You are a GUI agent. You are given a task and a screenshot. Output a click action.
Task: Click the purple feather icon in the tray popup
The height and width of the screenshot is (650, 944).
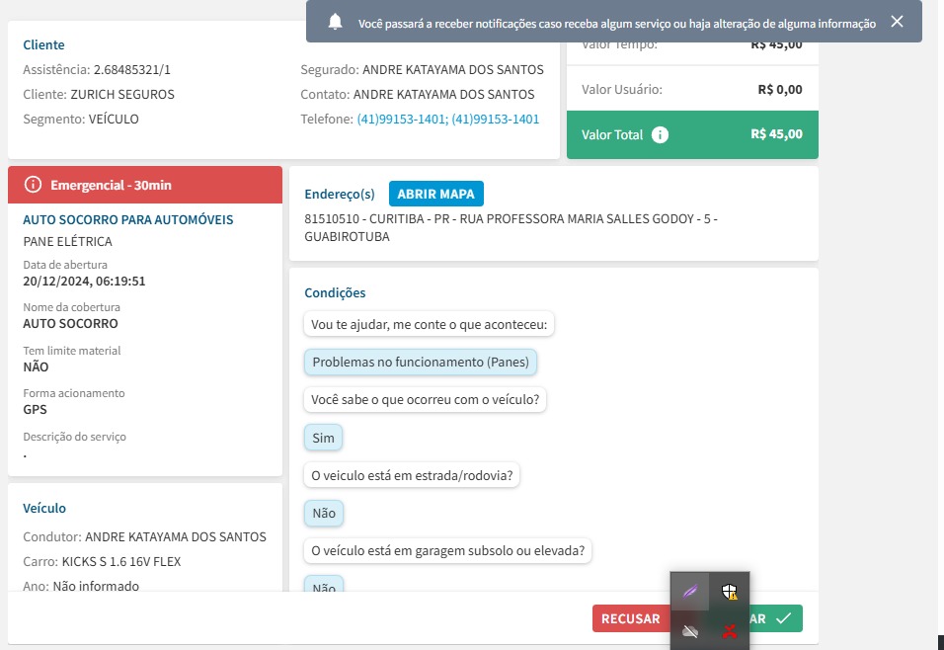690,592
